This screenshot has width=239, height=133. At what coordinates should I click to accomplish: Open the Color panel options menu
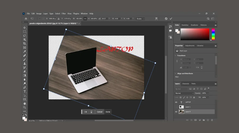tap(216, 25)
